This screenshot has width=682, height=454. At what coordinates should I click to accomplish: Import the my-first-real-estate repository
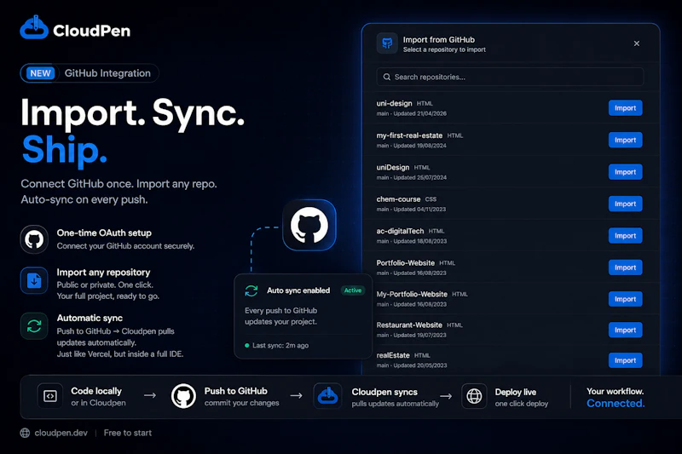(625, 140)
